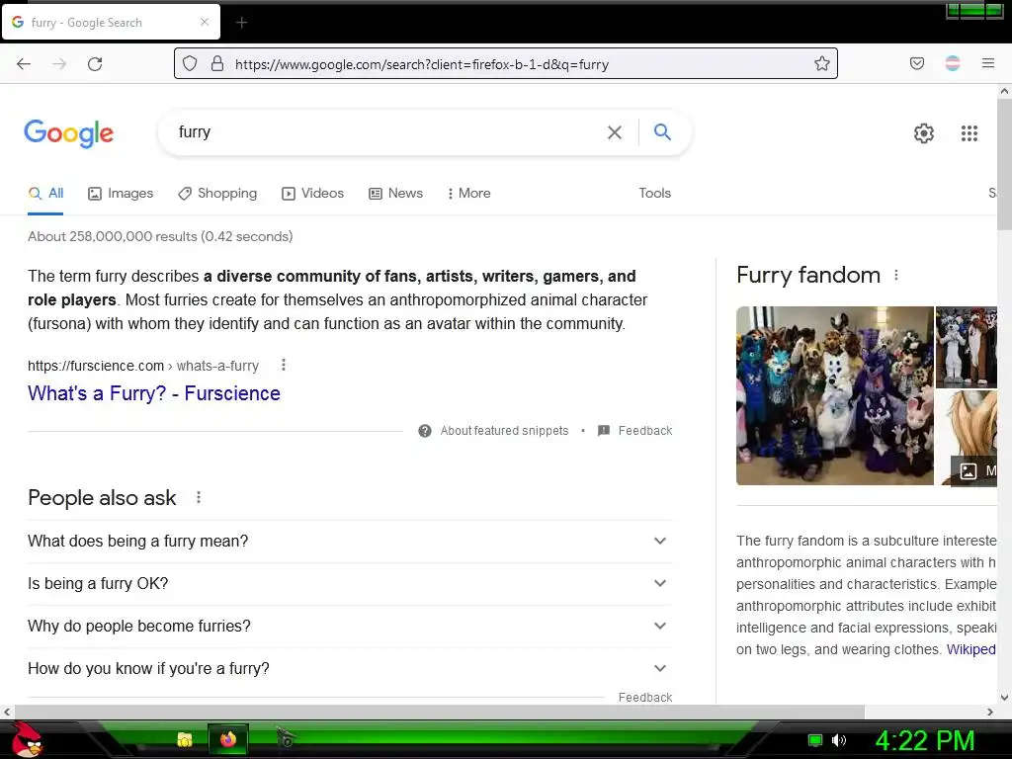Open a new browser tab
This screenshot has height=759, width=1012.
(241, 23)
